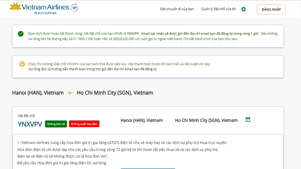
Task: Click the red 'Không xuất hóa đơn' badge
Action: coord(84,124)
